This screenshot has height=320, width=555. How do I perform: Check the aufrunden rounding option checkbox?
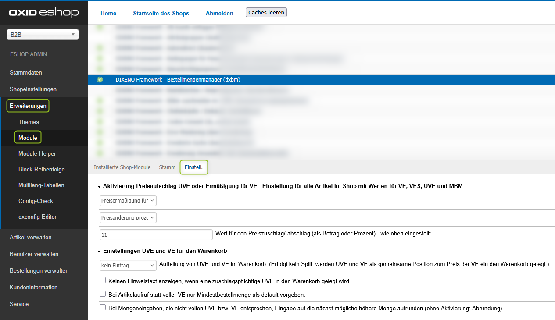(103, 308)
